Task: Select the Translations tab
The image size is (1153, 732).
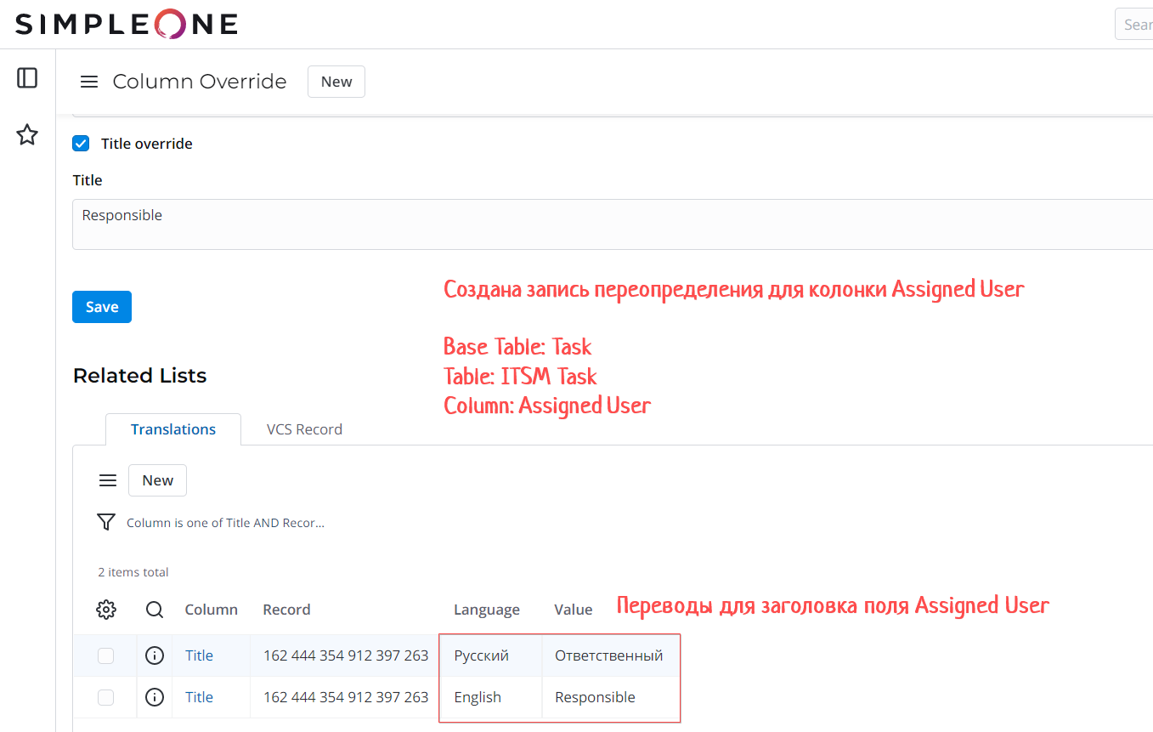Action: tap(173, 429)
